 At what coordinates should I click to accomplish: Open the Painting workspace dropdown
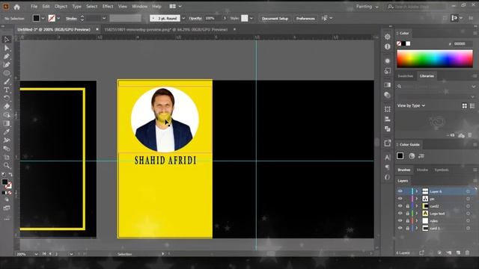367,7
